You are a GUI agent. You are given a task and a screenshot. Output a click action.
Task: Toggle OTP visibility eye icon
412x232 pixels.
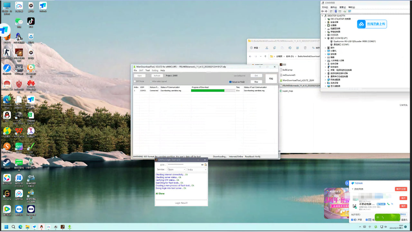point(202,165)
